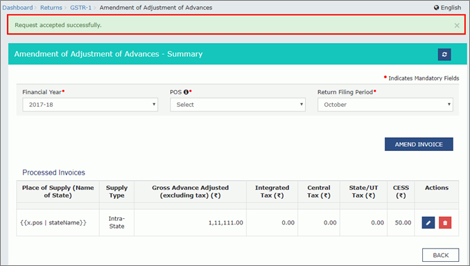Open the Financial Year dropdown
This screenshot has width=470, height=266.
pos(90,105)
